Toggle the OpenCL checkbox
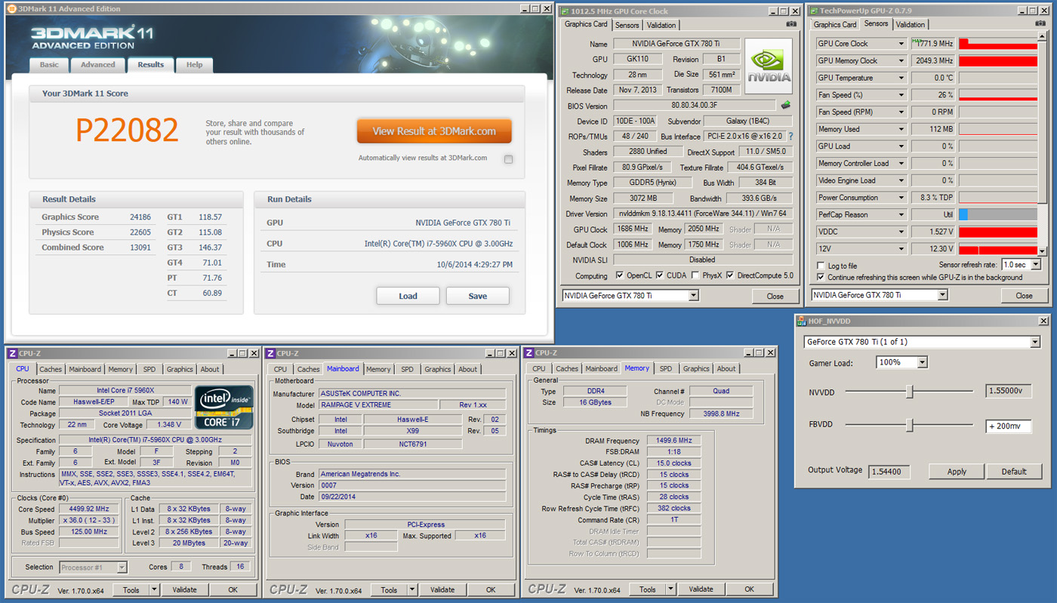The image size is (1057, 603). 620,275
